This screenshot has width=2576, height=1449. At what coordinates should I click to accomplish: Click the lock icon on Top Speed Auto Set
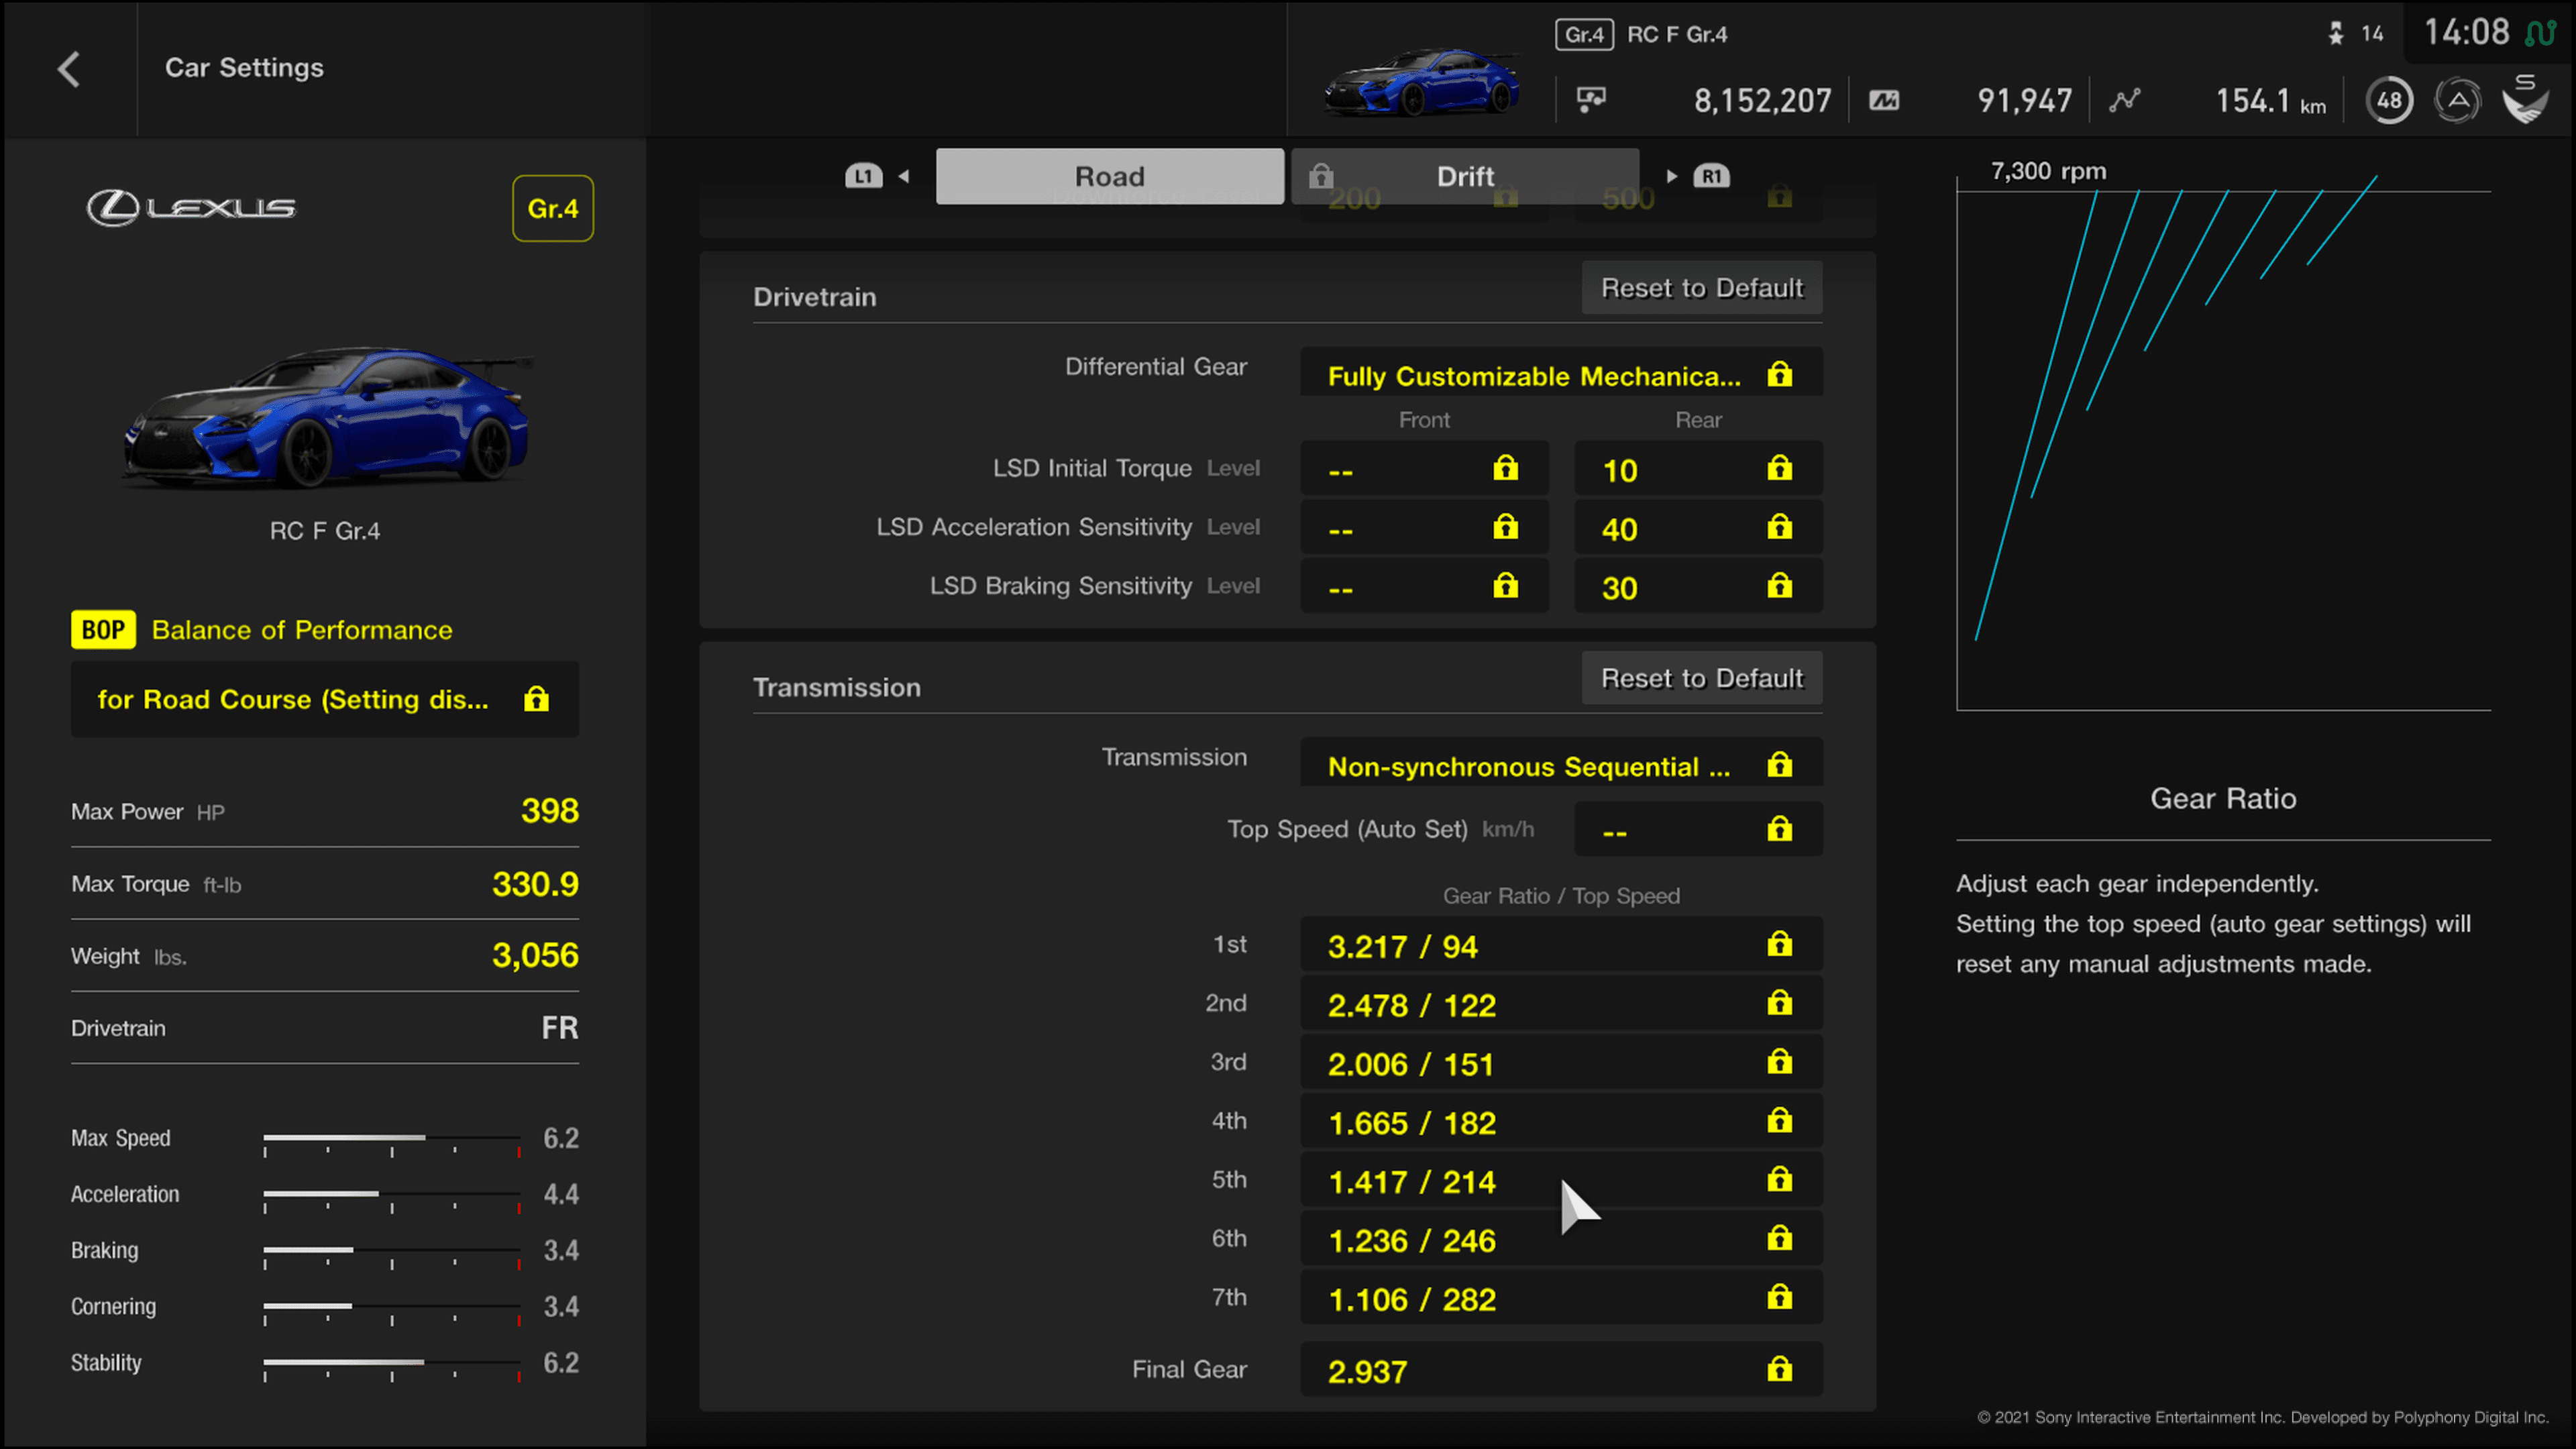point(1779,828)
